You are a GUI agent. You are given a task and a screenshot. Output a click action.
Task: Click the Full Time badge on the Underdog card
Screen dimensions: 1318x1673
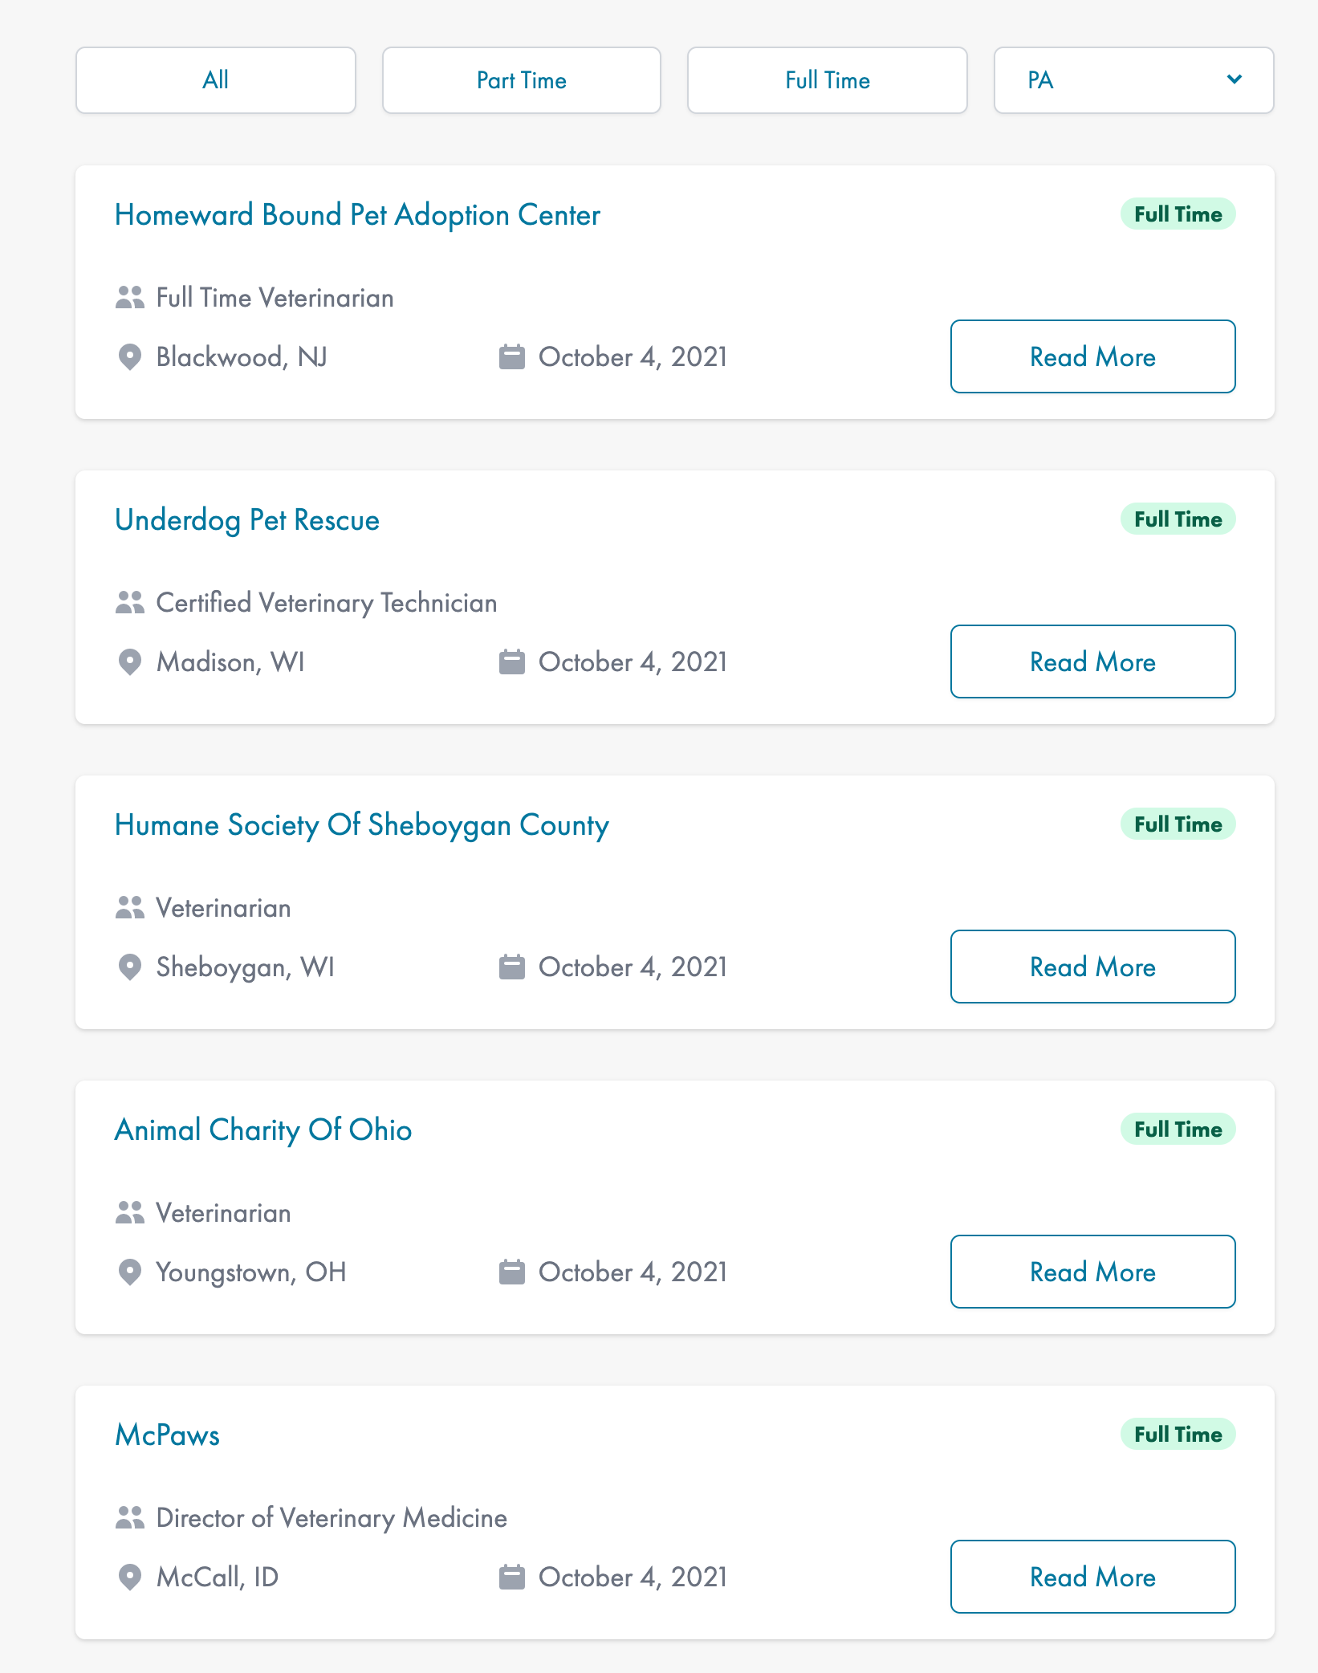tap(1177, 519)
